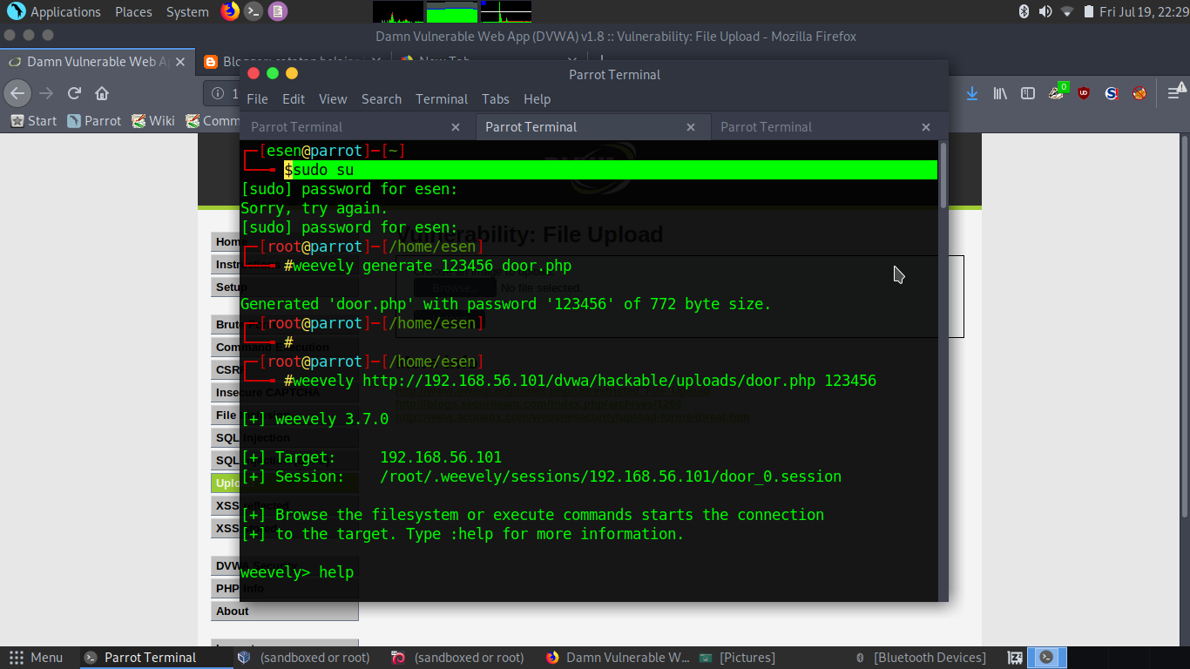Click the '[+] weevely 3.7.0' line
Image resolution: width=1190 pixels, height=669 pixels.
click(314, 419)
